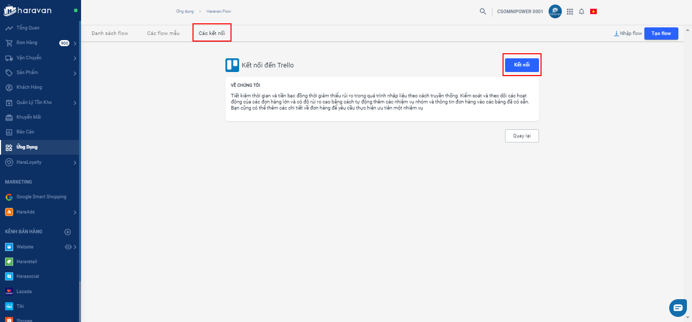
Task: Click the user profile avatar
Action: 555,11
